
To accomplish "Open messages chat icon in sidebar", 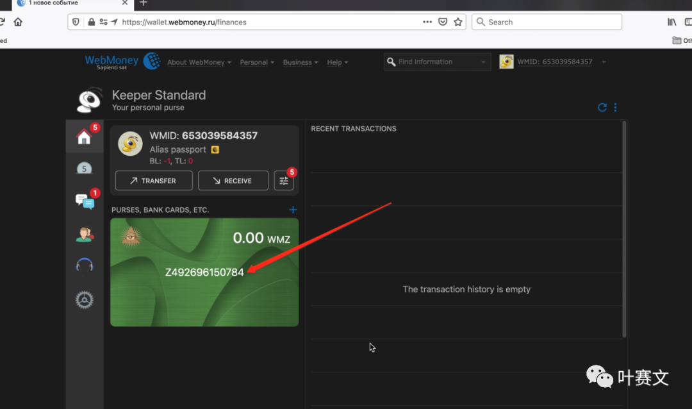I will (85, 201).
